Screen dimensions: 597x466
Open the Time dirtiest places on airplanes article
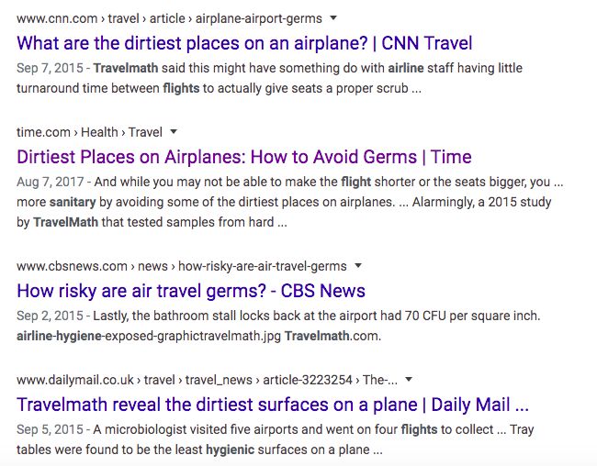coord(244,157)
